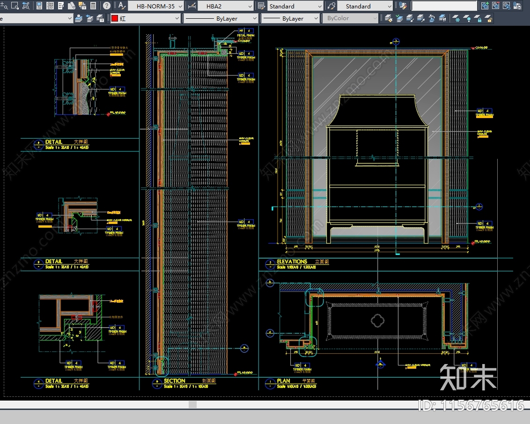Open the red color selector dropdown
Image resolution: width=530 pixels, height=424 pixels.
(177, 19)
